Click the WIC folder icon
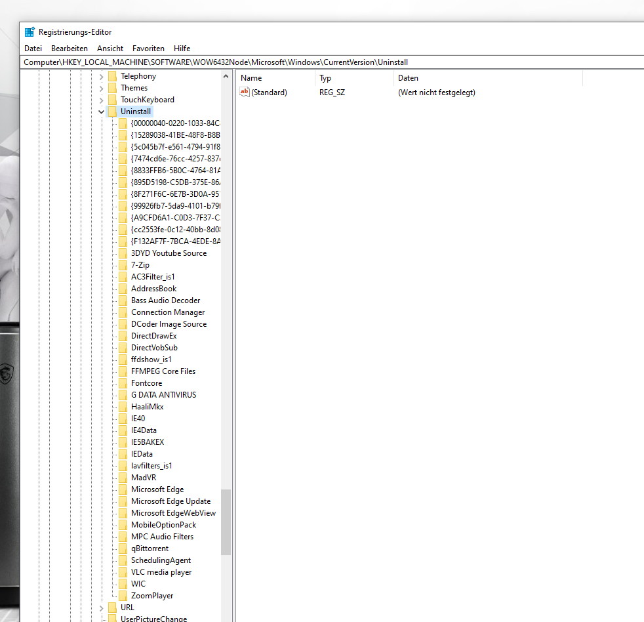Viewport: 644px width, 622px height. click(123, 584)
